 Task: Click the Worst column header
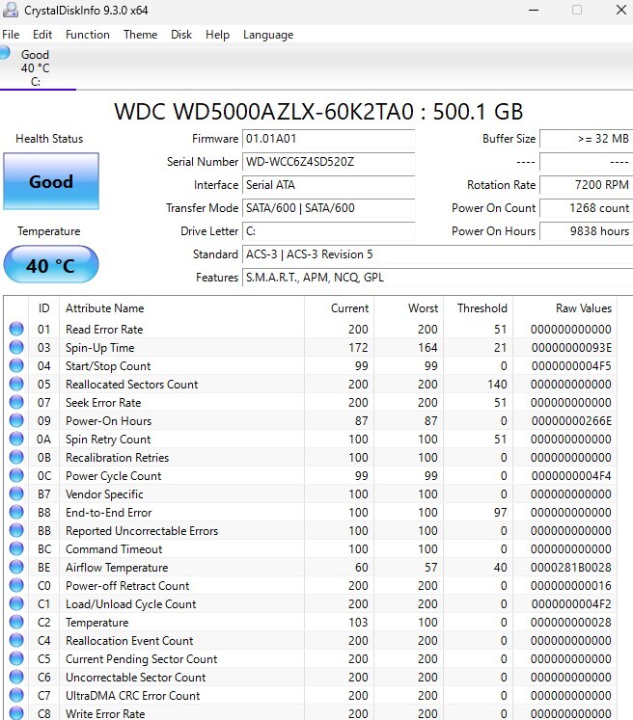point(408,308)
